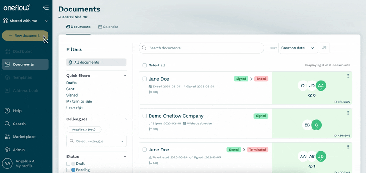Click the AS participant avatar
Screen dimensions: 366x173
click(312, 157)
